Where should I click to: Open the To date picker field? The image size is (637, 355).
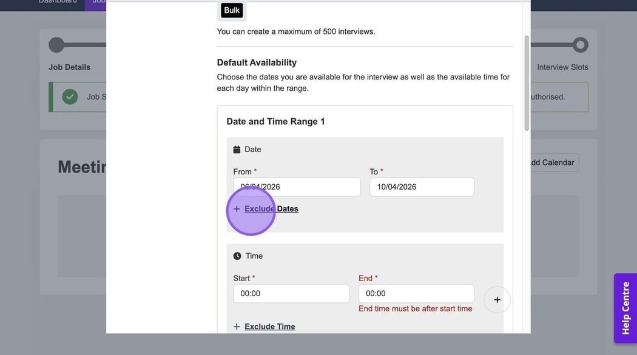tap(422, 187)
